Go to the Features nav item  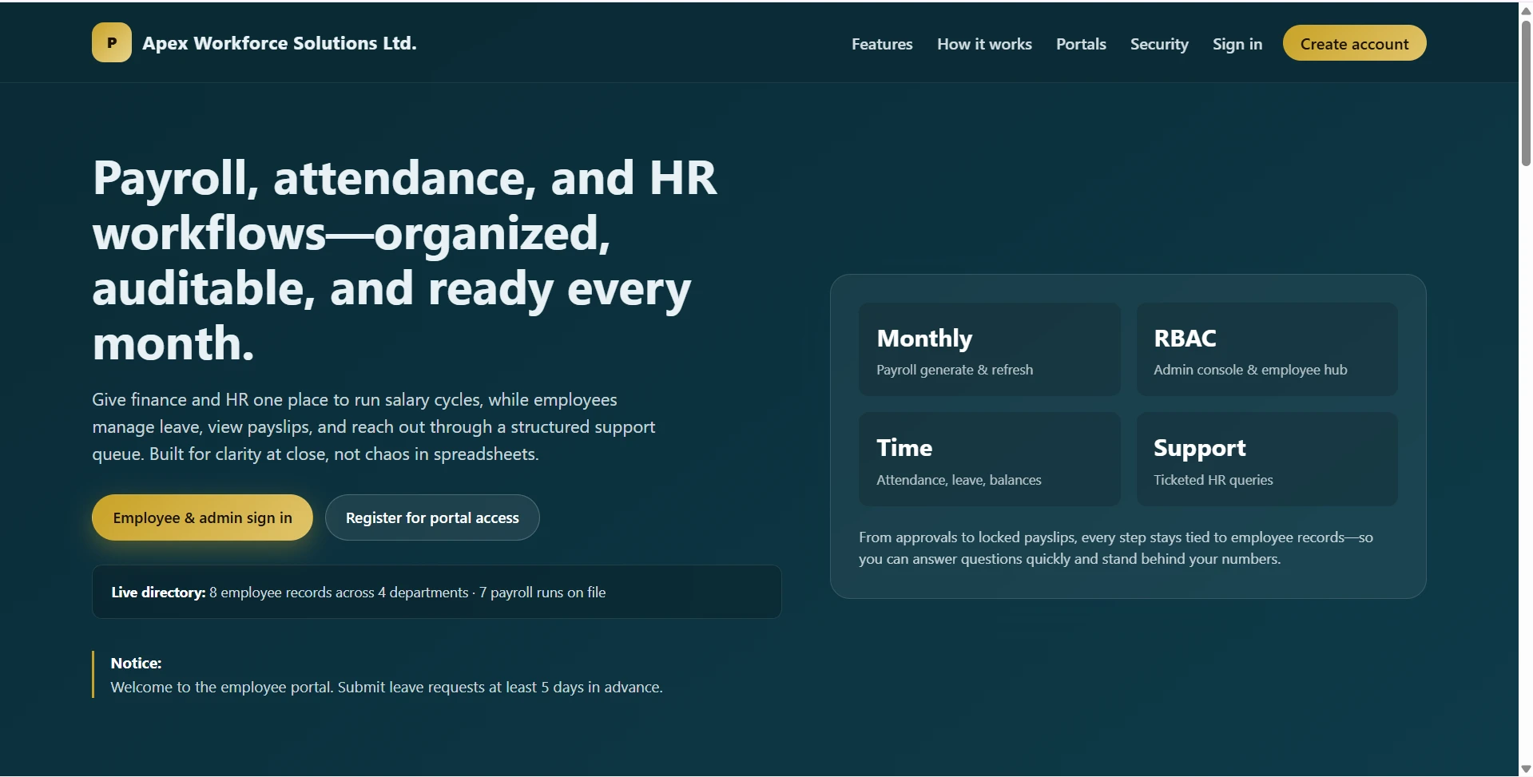pyautogui.click(x=882, y=44)
